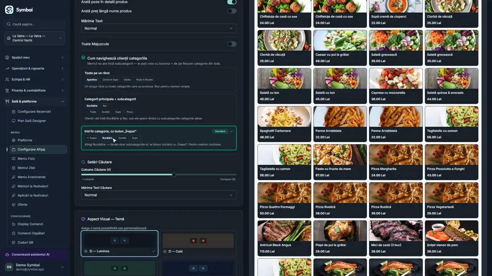Viewport: 492px width, 276px height.
Task: Click the Meniul Zilei icon
Action: tap(14, 168)
